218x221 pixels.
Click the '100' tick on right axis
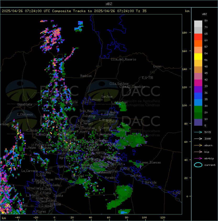click(x=184, y=106)
